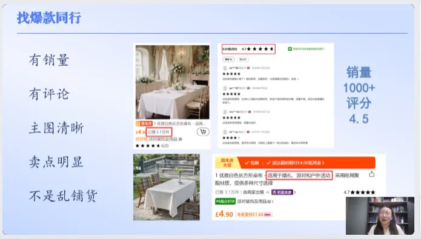
Task: Click the green shield icon above the reviews
Action: pos(290,49)
